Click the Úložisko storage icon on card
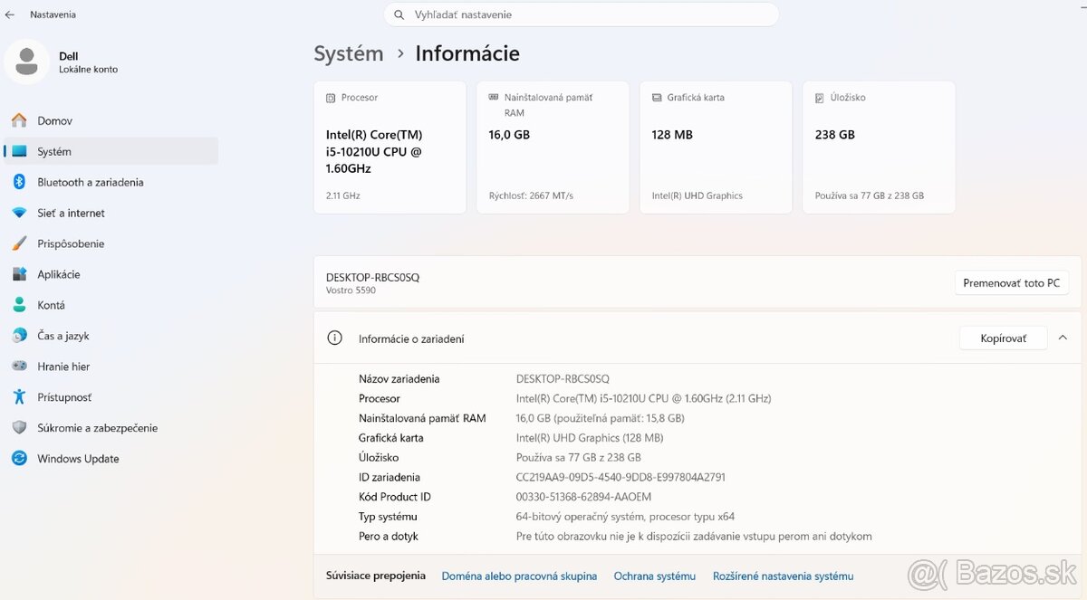 (x=820, y=97)
